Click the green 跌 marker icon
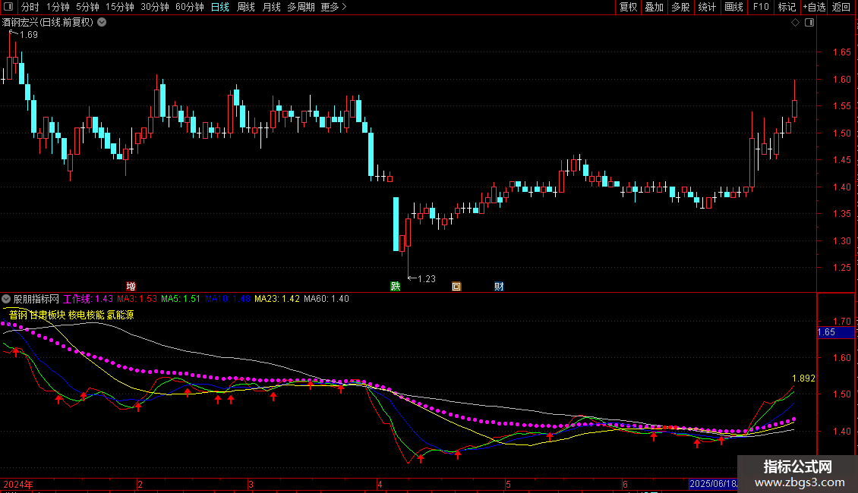 395,286
